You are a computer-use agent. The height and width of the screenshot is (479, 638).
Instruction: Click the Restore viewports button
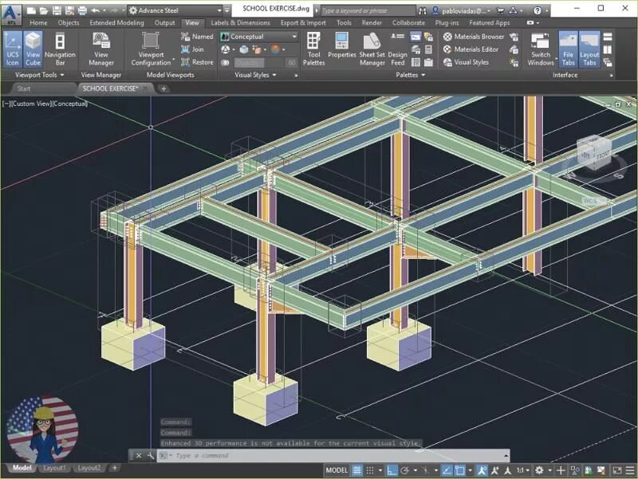coord(197,62)
